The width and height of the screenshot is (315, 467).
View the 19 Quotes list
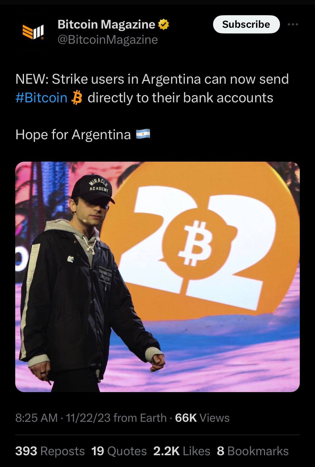(119, 451)
